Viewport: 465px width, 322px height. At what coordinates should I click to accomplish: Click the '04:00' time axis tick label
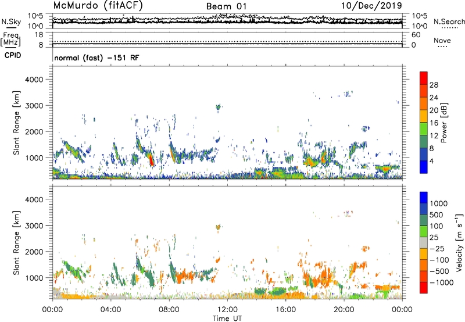[111, 310]
